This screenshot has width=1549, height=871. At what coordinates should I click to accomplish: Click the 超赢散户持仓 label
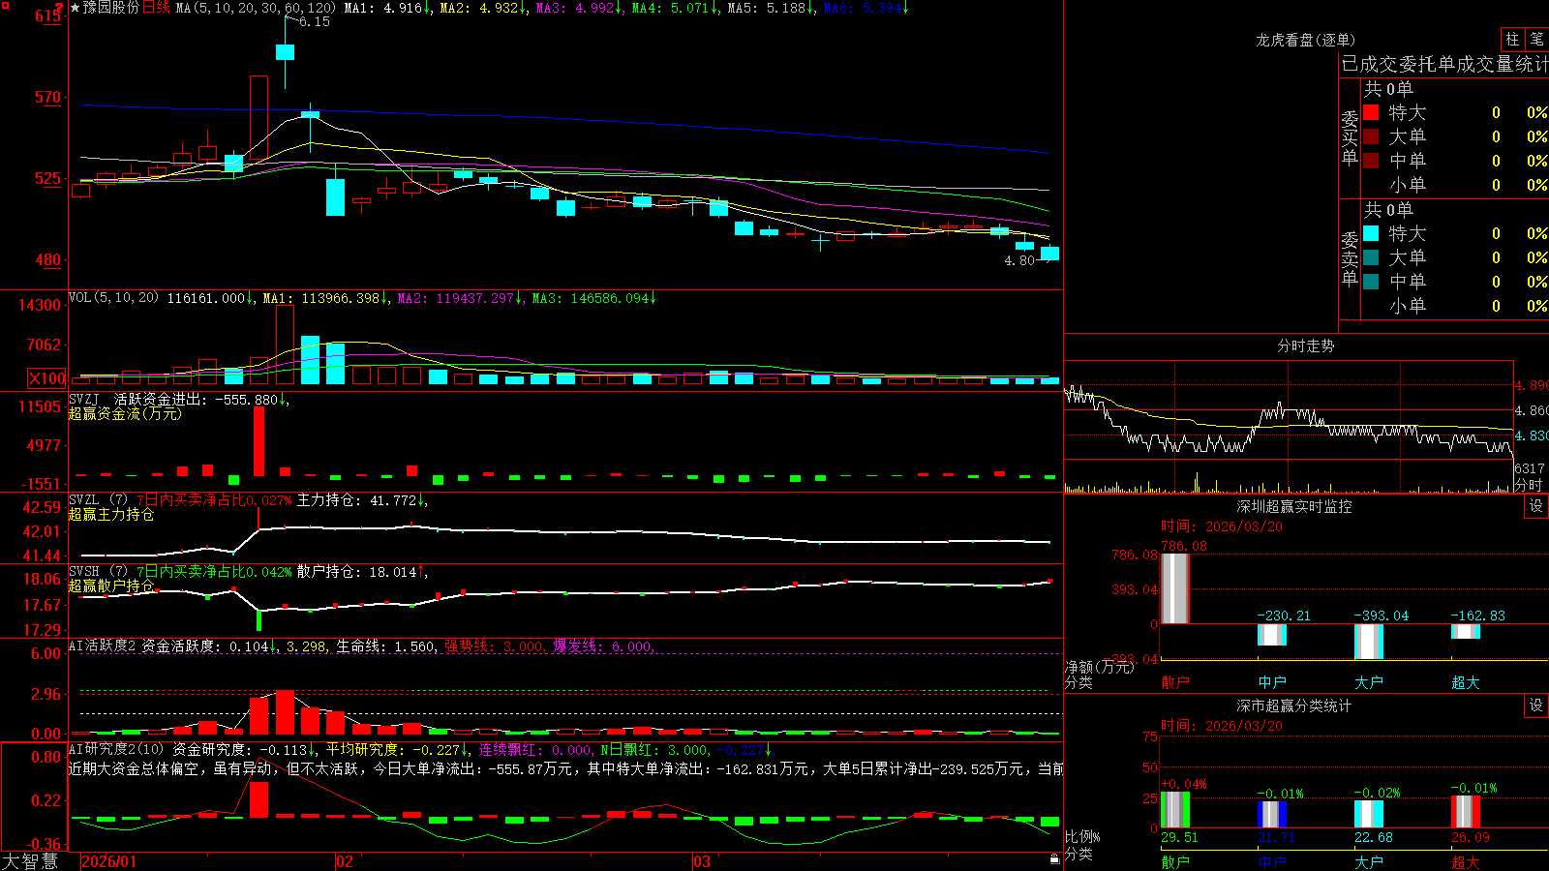(111, 586)
